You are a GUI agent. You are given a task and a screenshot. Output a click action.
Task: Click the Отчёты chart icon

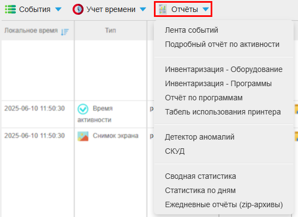(163, 9)
